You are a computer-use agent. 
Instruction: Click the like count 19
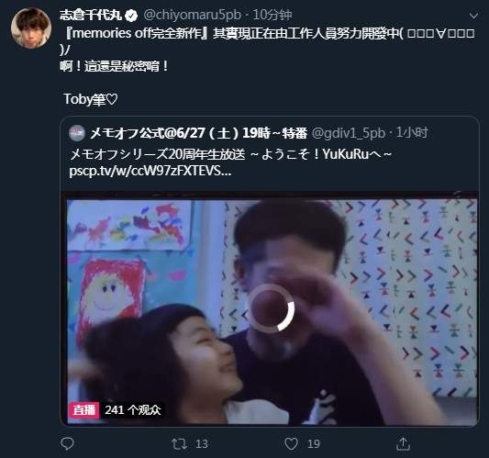coord(314,444)
